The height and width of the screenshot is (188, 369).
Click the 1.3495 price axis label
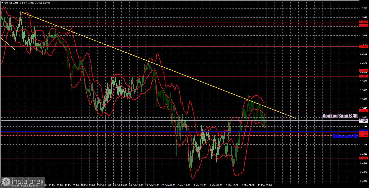[x=364, y=90]
